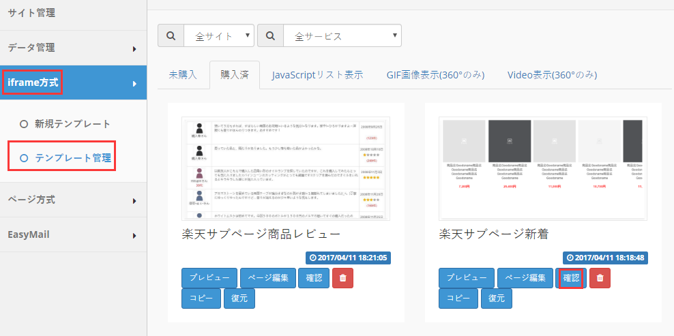The image size is (674, 336).
Task: Open the 全サイト dropdown
Action: (219, 35)
